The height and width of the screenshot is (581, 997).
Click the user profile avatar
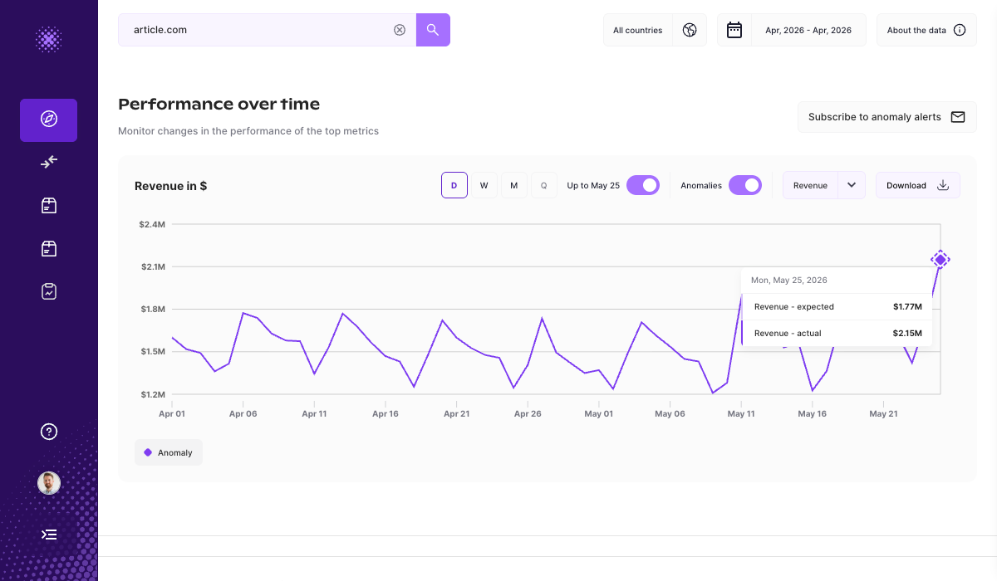click(x=49, y=483)
